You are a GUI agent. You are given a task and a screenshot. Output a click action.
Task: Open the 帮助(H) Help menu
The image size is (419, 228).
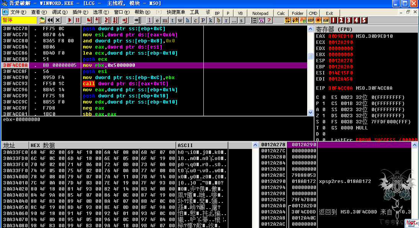tap(142, 12)
